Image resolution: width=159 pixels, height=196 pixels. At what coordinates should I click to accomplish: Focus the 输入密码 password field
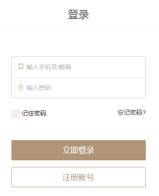(x=78, y=88)
